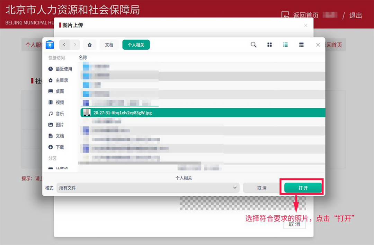The width and height of the screenshot is (374, 245).
Task: Click the forward navigation arrow
Action: 74,45
